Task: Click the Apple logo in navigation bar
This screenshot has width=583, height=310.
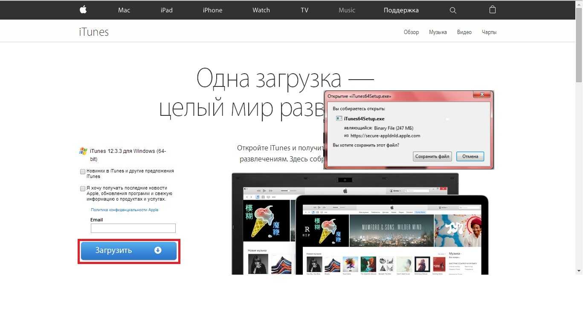Action: tap(83, 10)
